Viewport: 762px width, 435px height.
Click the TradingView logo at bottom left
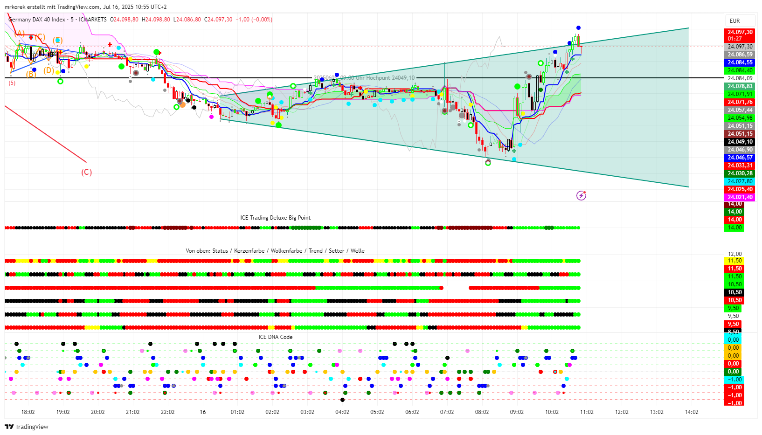(x=27, y=427)
